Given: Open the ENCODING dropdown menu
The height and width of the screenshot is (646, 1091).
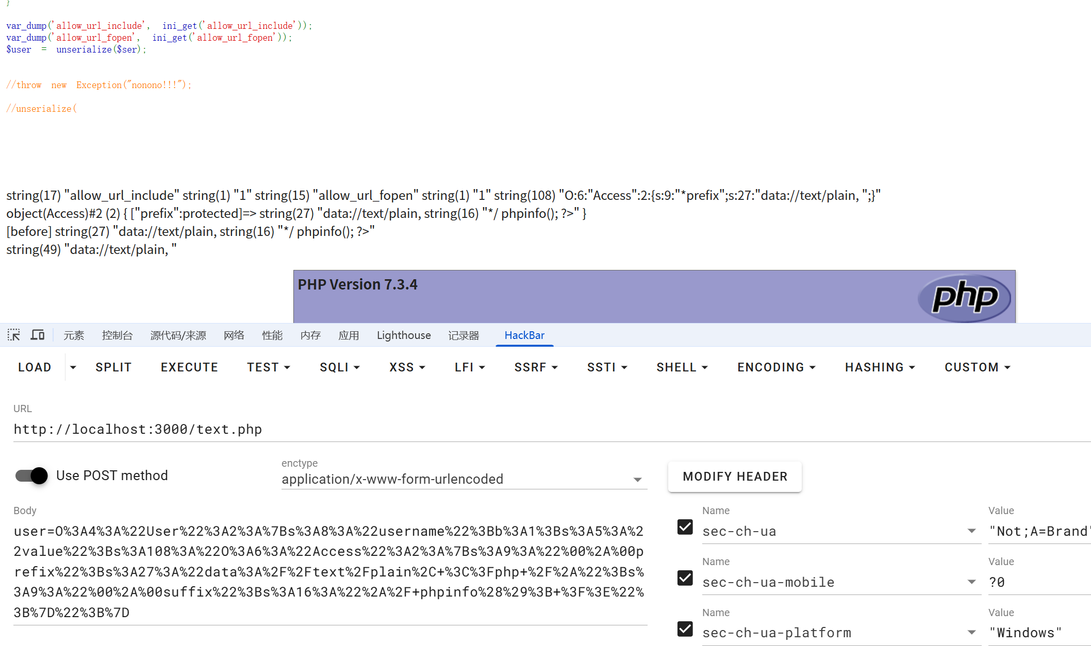Looking at the screenshot, I should (x=775, y=367).
